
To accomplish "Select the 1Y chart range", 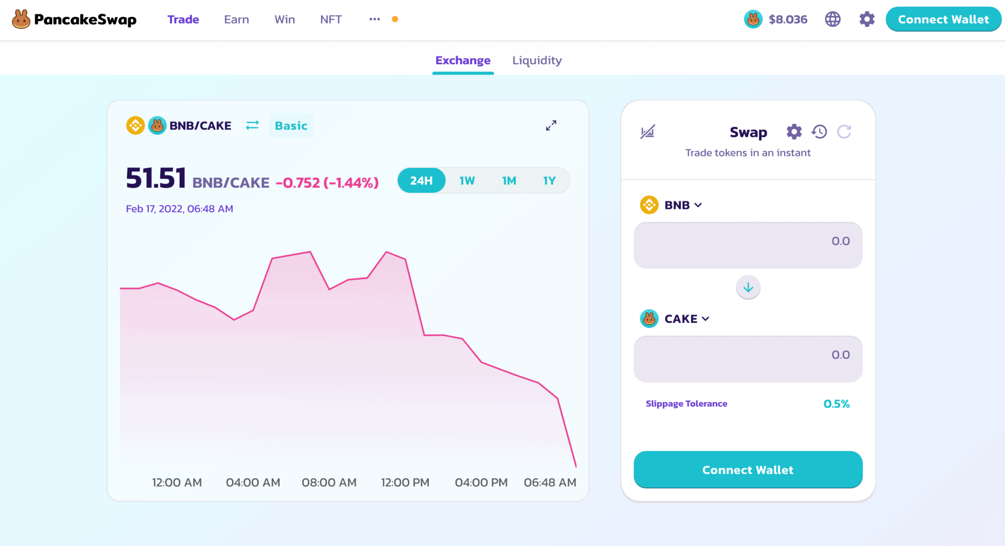I will click(x=549, y=181).
